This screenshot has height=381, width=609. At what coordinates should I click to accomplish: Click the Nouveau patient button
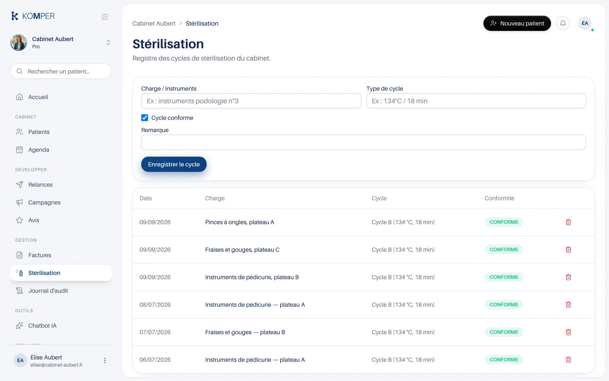pos(517,23)
